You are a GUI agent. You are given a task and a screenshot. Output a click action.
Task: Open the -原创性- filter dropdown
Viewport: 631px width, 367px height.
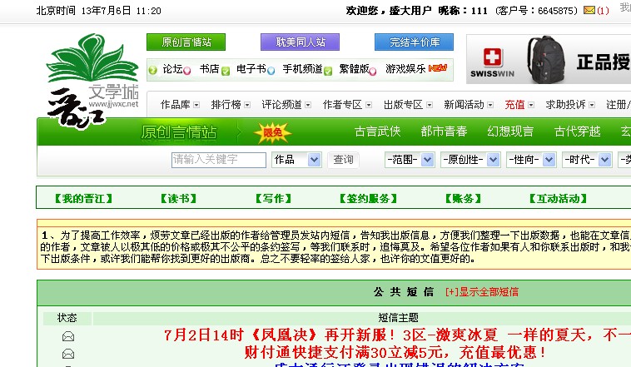[470, 160]
